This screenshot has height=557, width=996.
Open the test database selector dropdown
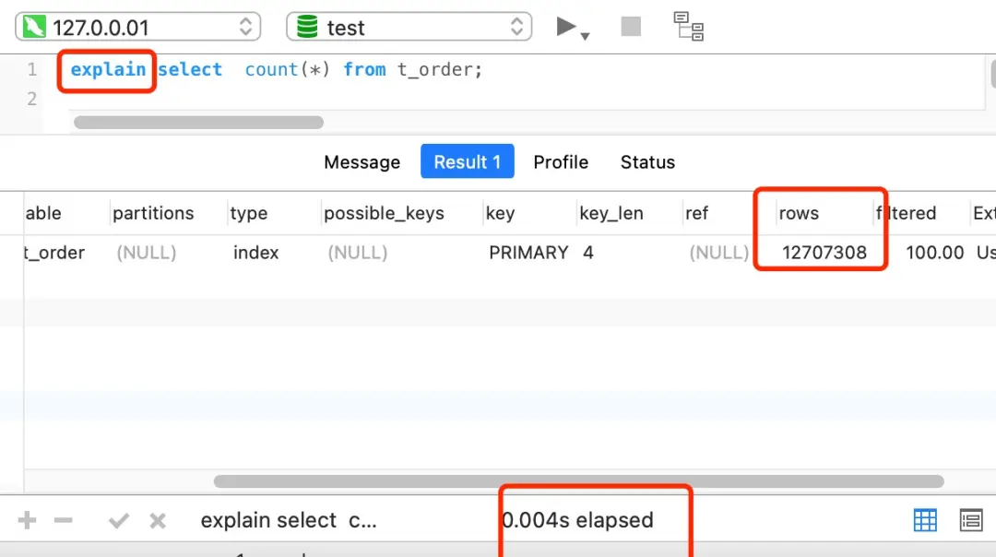pyautogui.click(x=517, y=27)
